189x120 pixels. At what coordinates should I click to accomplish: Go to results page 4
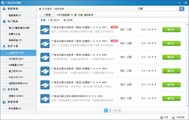[120, 110]
